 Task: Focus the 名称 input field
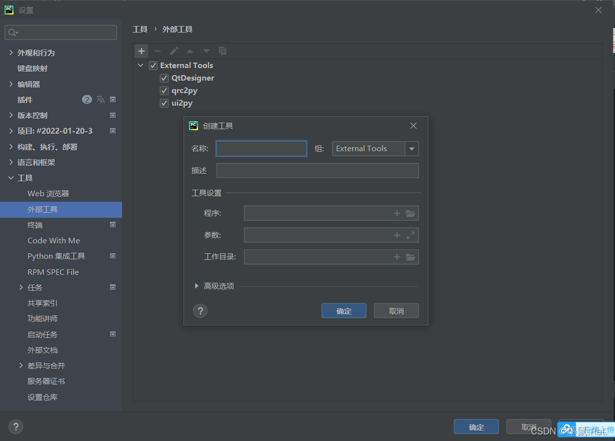(x=261, y=149)
